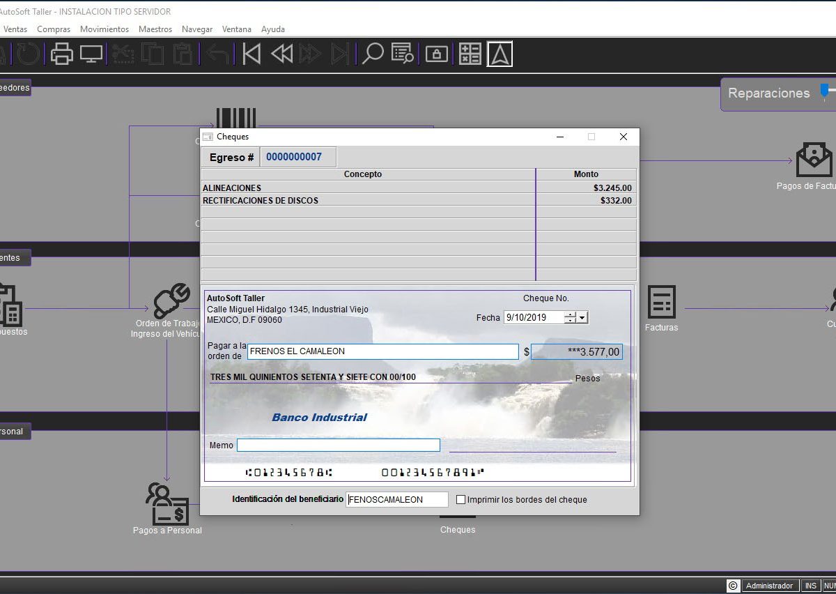Viewport: 836px width, 594px height.
Task: Jump to the first record using toolbar navigation
Action: tap(250, 53)
